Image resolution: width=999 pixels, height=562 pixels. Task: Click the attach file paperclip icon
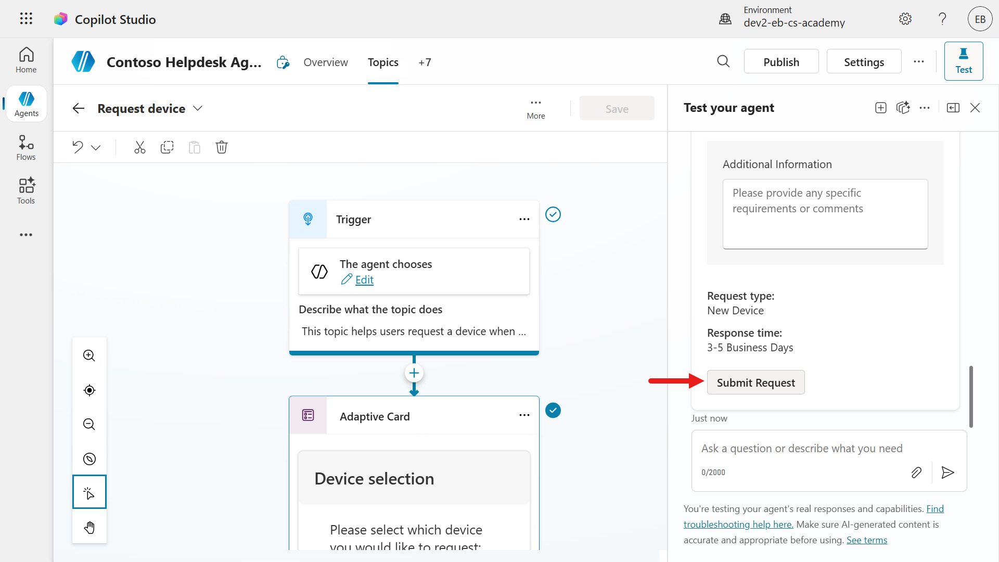(916, 472)
